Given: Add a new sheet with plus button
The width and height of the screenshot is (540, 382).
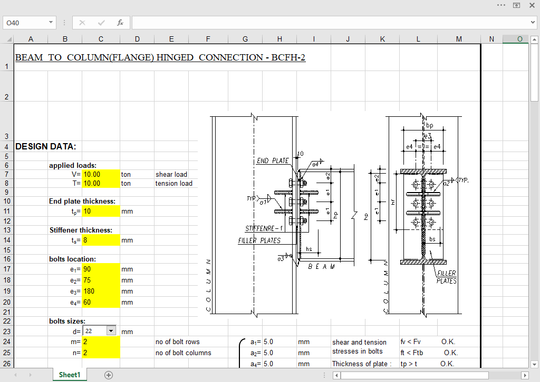Looking at the screenshot, I should [109, 375].
